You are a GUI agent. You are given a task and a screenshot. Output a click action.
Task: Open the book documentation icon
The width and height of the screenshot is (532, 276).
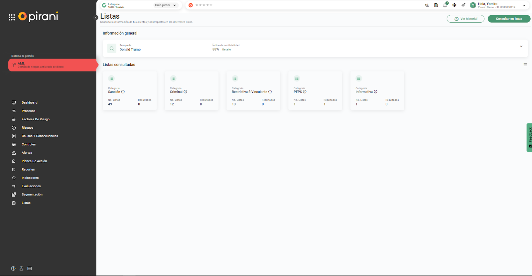[x=436, y=5]
